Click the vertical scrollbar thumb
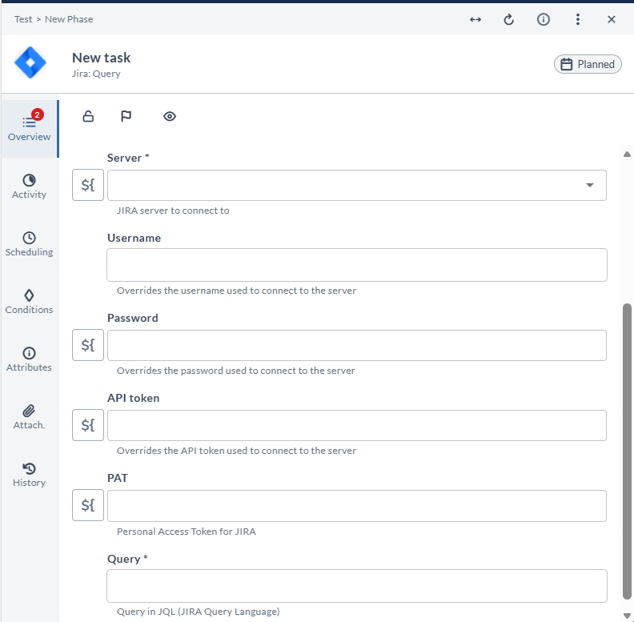This screenshot has height=622, width=634. [x=627, y=451]
